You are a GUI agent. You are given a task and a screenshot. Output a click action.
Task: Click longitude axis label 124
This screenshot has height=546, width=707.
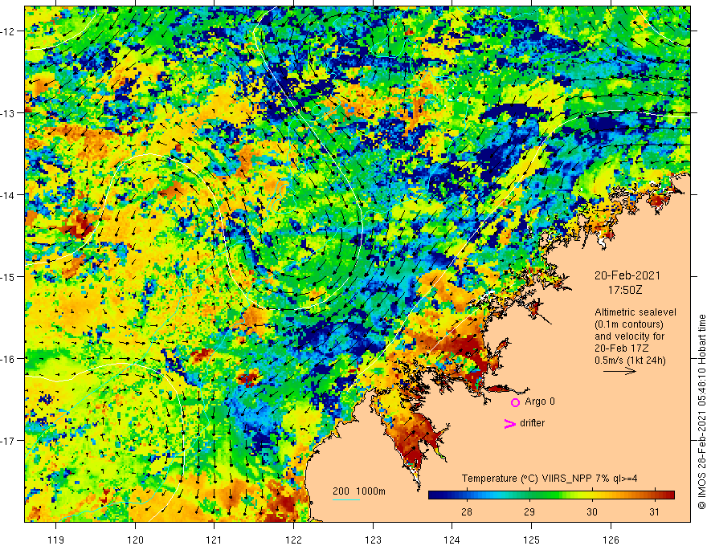(452, 540)
